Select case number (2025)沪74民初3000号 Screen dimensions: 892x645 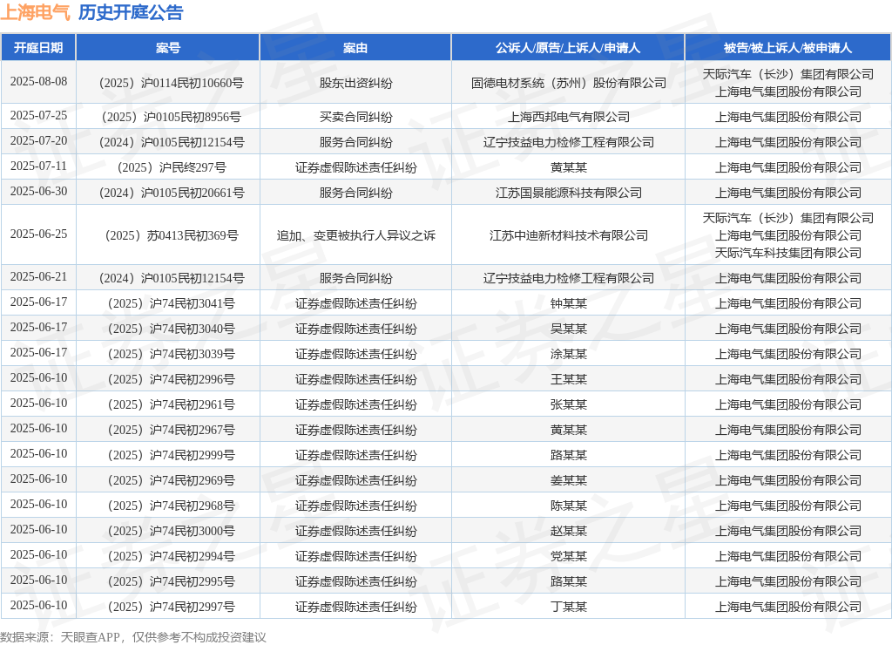point(172,531)
